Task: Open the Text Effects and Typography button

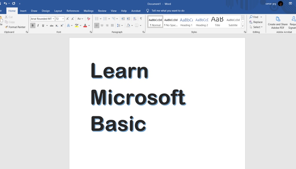Action: click(x=68, y=25)
